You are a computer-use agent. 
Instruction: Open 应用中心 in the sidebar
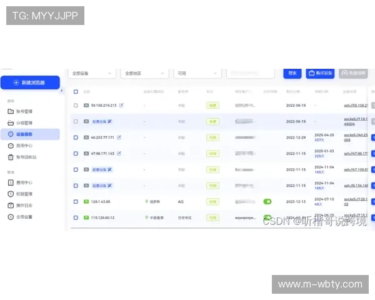click(x=24, y=146)
